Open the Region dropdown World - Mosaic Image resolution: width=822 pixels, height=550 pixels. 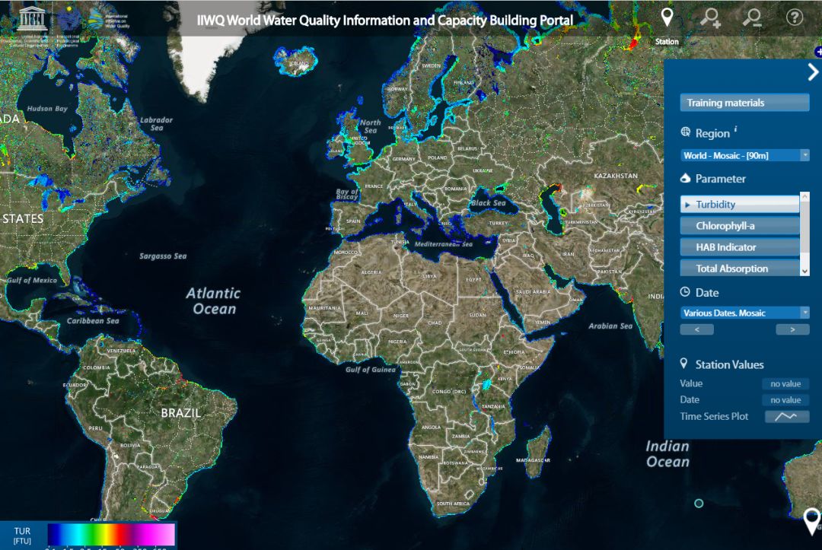(745, 156)
